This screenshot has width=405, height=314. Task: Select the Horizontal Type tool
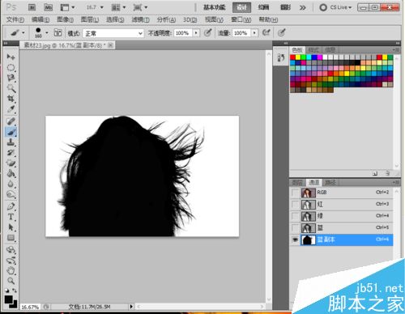(x=11, y=217)
